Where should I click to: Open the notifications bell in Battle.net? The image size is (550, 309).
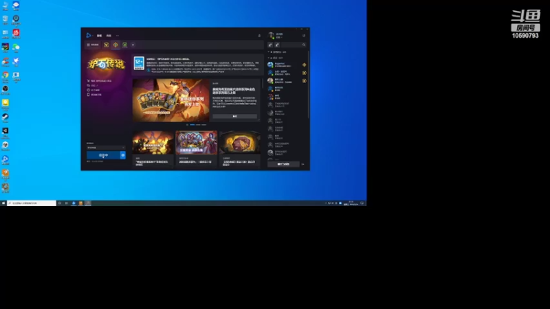pyautogui.click(x=259, y=36)
